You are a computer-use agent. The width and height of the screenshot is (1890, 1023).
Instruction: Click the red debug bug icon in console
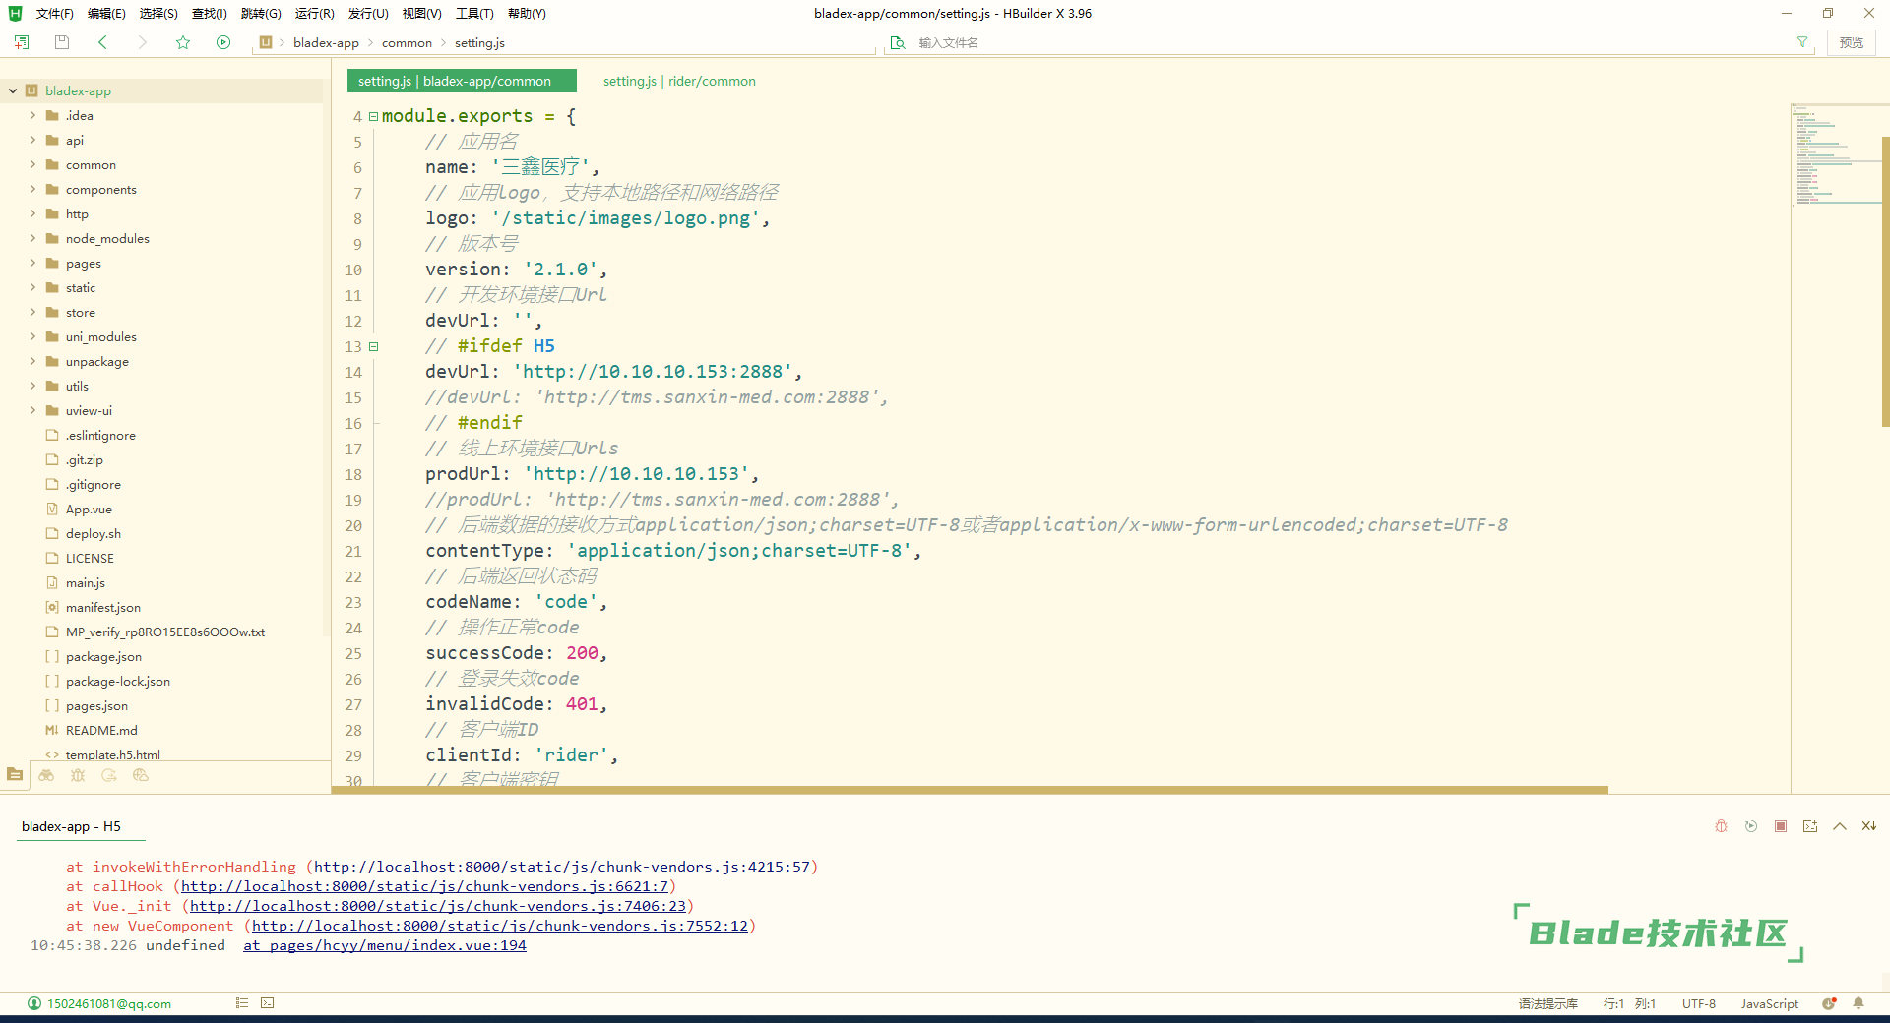[1722, 826]
